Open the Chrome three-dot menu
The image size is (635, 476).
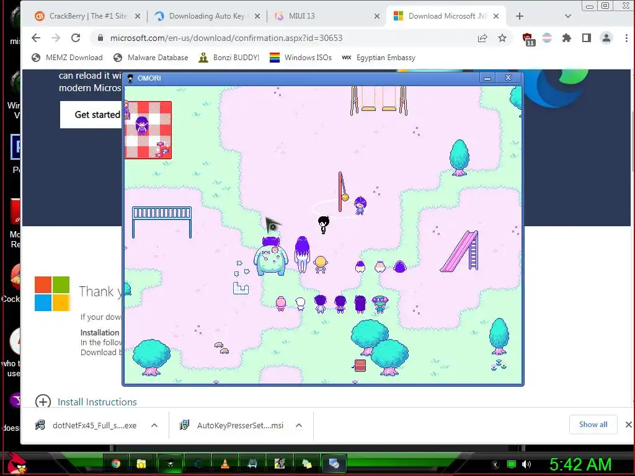coord(626,38)
